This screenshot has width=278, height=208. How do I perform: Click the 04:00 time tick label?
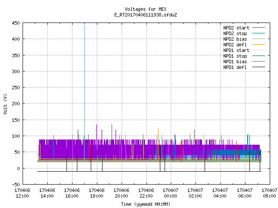pos(220,196)
